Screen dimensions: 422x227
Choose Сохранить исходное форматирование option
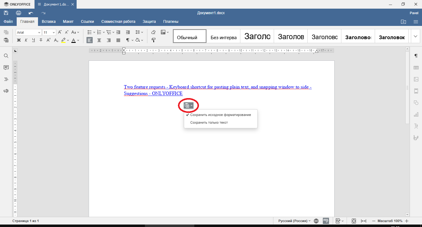pyautogui.click(x=221, y=115)
